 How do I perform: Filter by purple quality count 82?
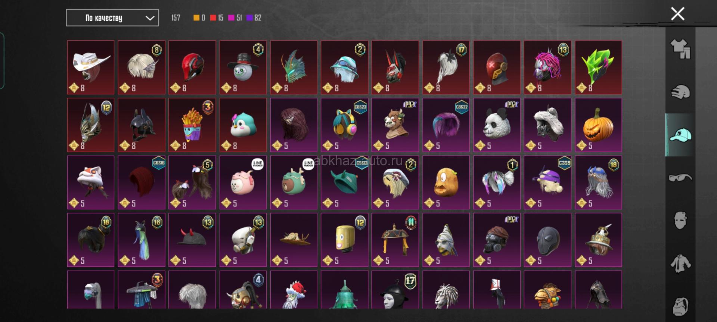[x=254, y=18]
